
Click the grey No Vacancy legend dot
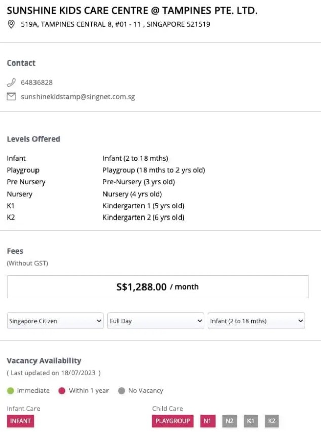122,391
